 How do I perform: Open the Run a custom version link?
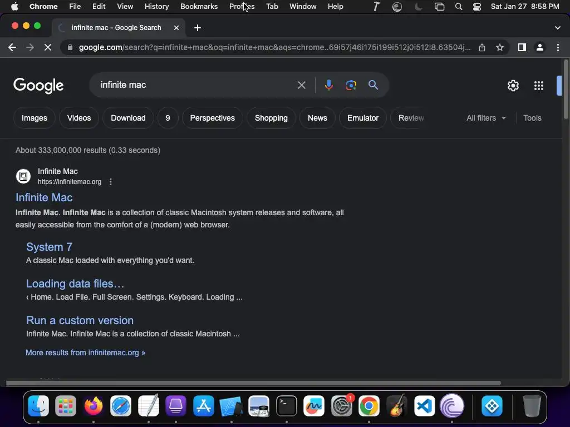(x=80, y=320)
